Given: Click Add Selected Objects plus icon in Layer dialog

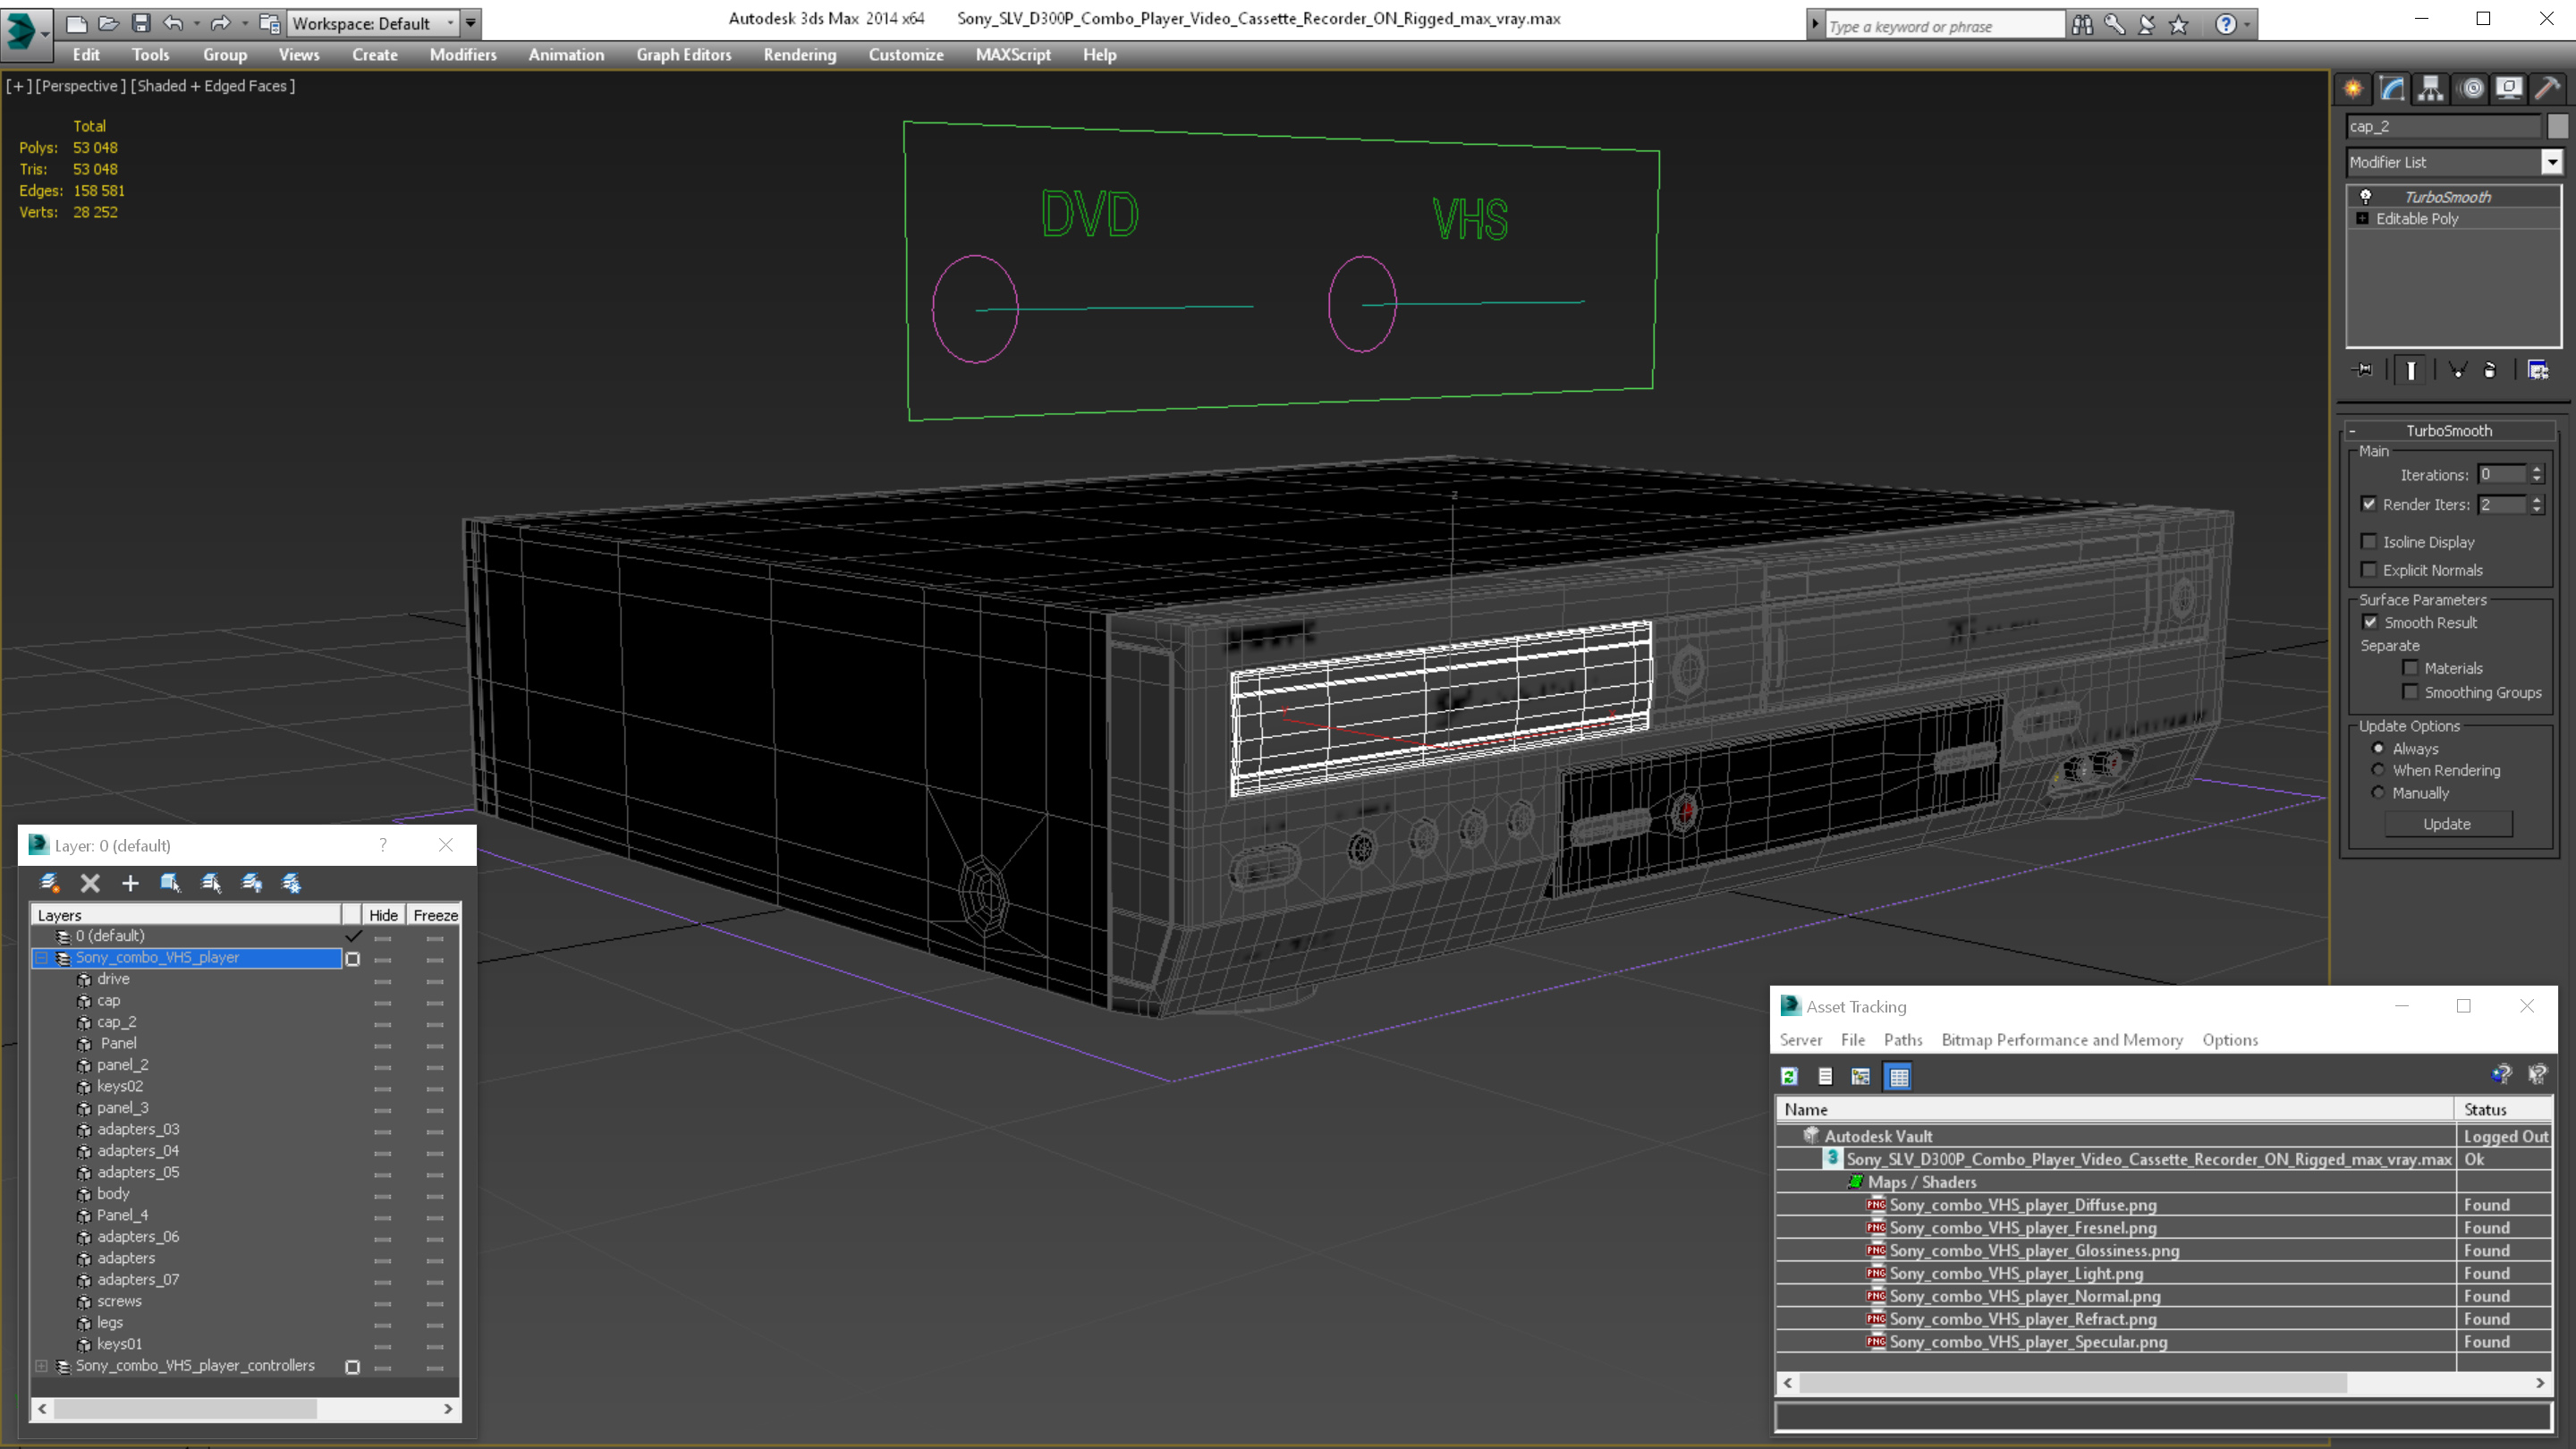Looking at the screenshot, I should [130, 883].
